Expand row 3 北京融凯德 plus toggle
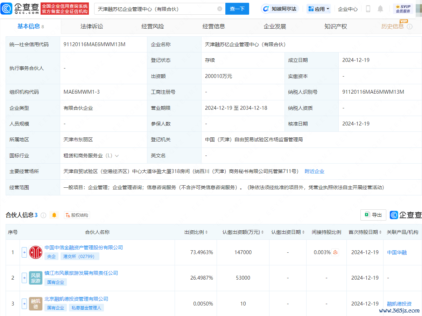This screenshot has height=316, width=422. [24, 303]
